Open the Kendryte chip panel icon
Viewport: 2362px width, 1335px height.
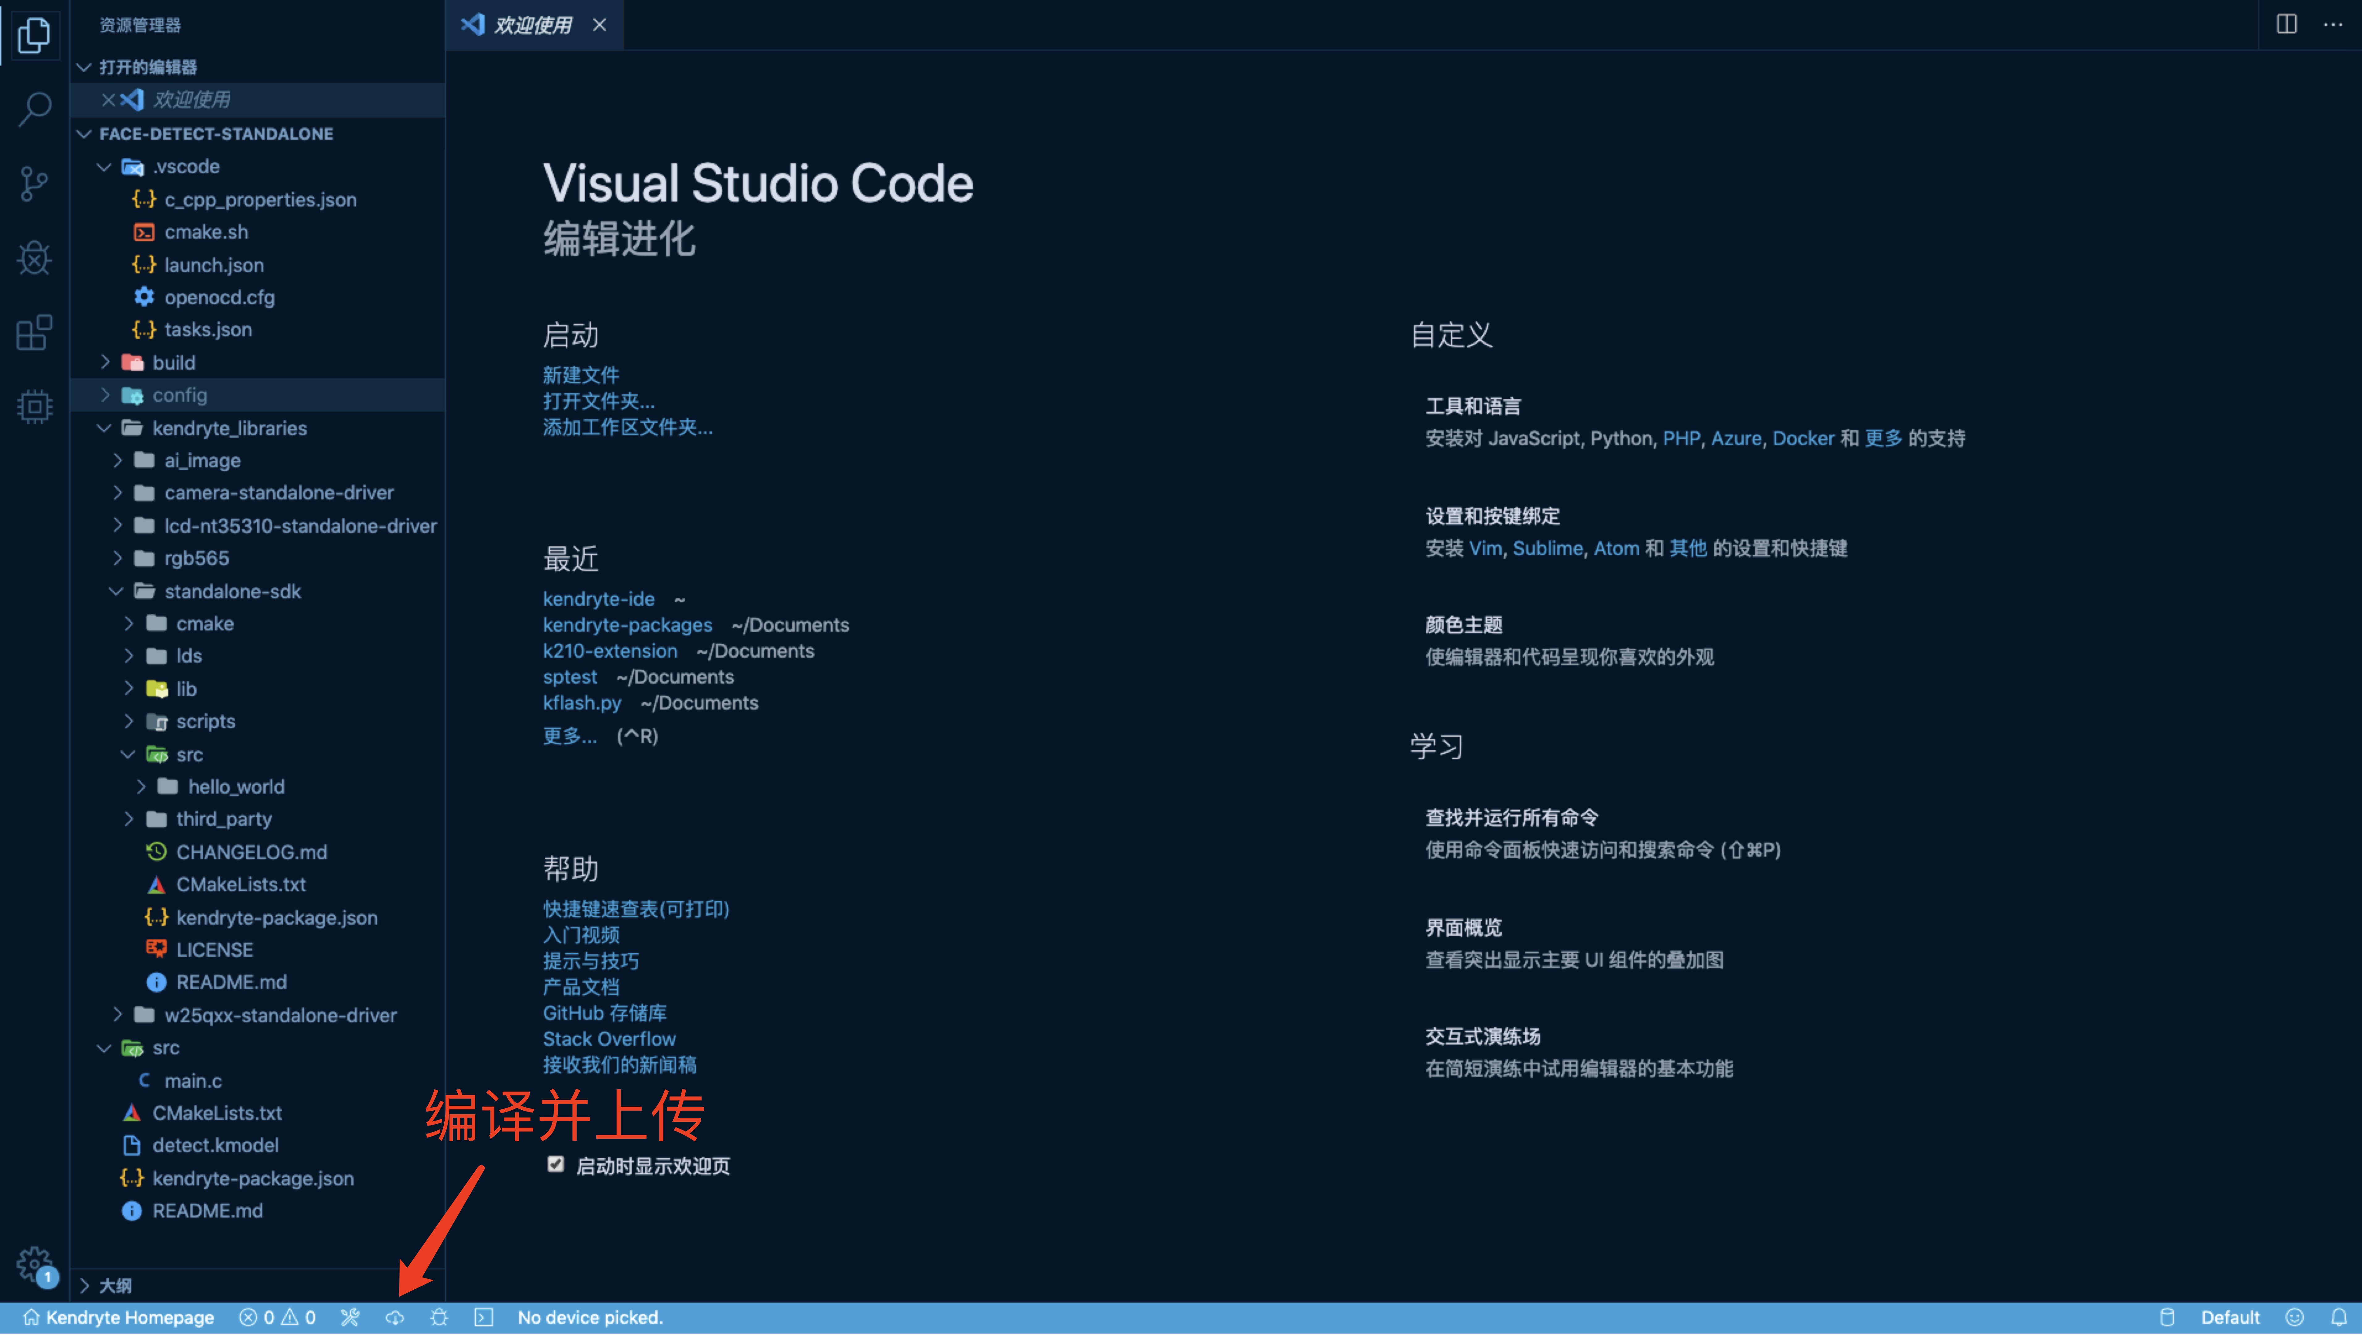click(x=34, y=406)
